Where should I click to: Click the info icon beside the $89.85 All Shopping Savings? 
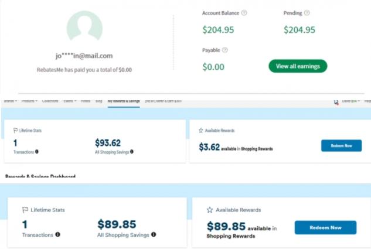[x=154, y=235]
